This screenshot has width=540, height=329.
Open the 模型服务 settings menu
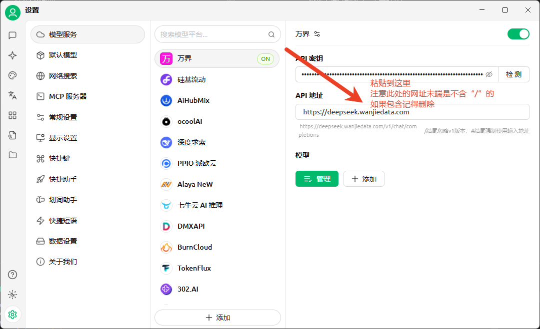pos(88,34)
